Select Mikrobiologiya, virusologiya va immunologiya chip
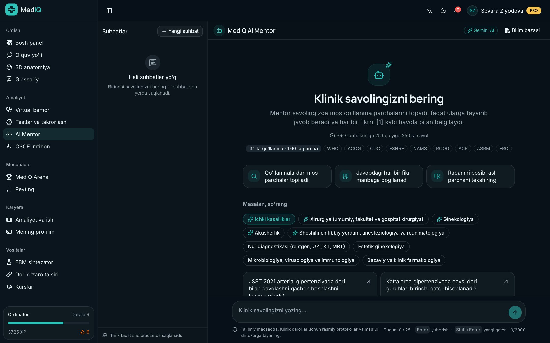The height and width of the screenshot is (343, 550). click(x=301, y=260)
